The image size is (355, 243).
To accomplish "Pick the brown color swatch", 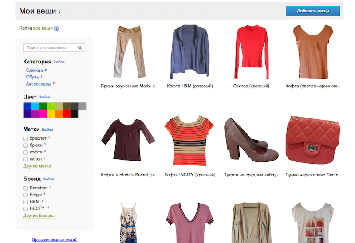I will point(66,106).
